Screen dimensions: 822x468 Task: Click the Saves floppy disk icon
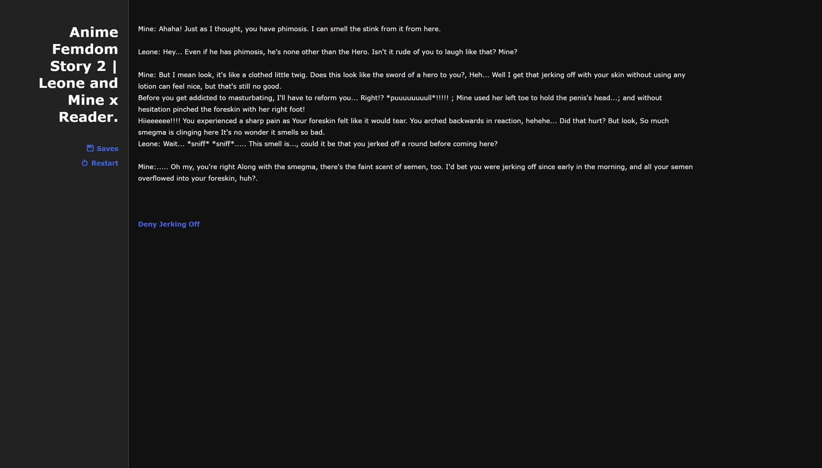[90, 148]
